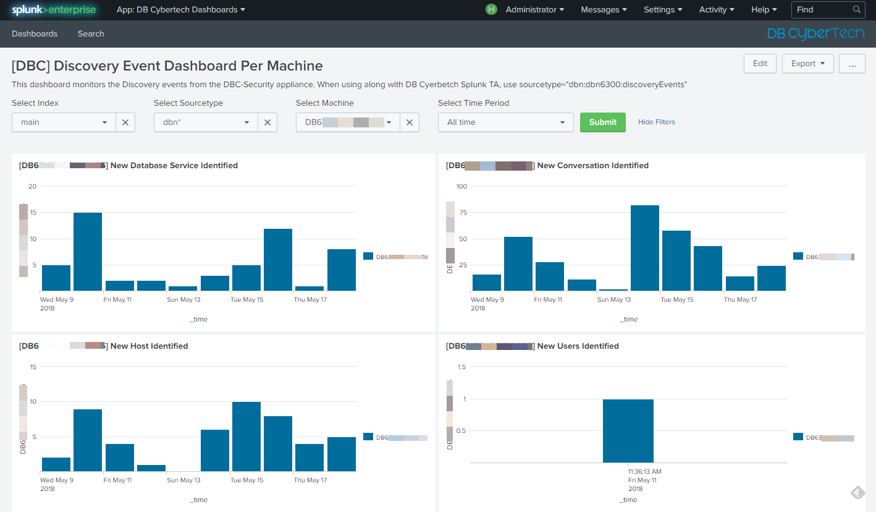Open the Help dropdown menu
Image resolution: width=876 pixels, height=512 pixels.
point(764,10)
